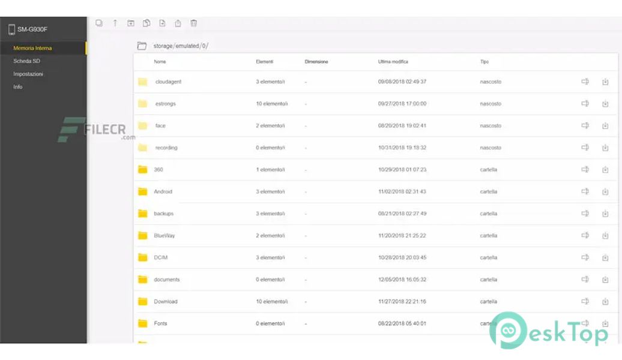Open the face folder name
Image resolution: width=622 pixels, height=360 pixels.
(x=160, y=125)
